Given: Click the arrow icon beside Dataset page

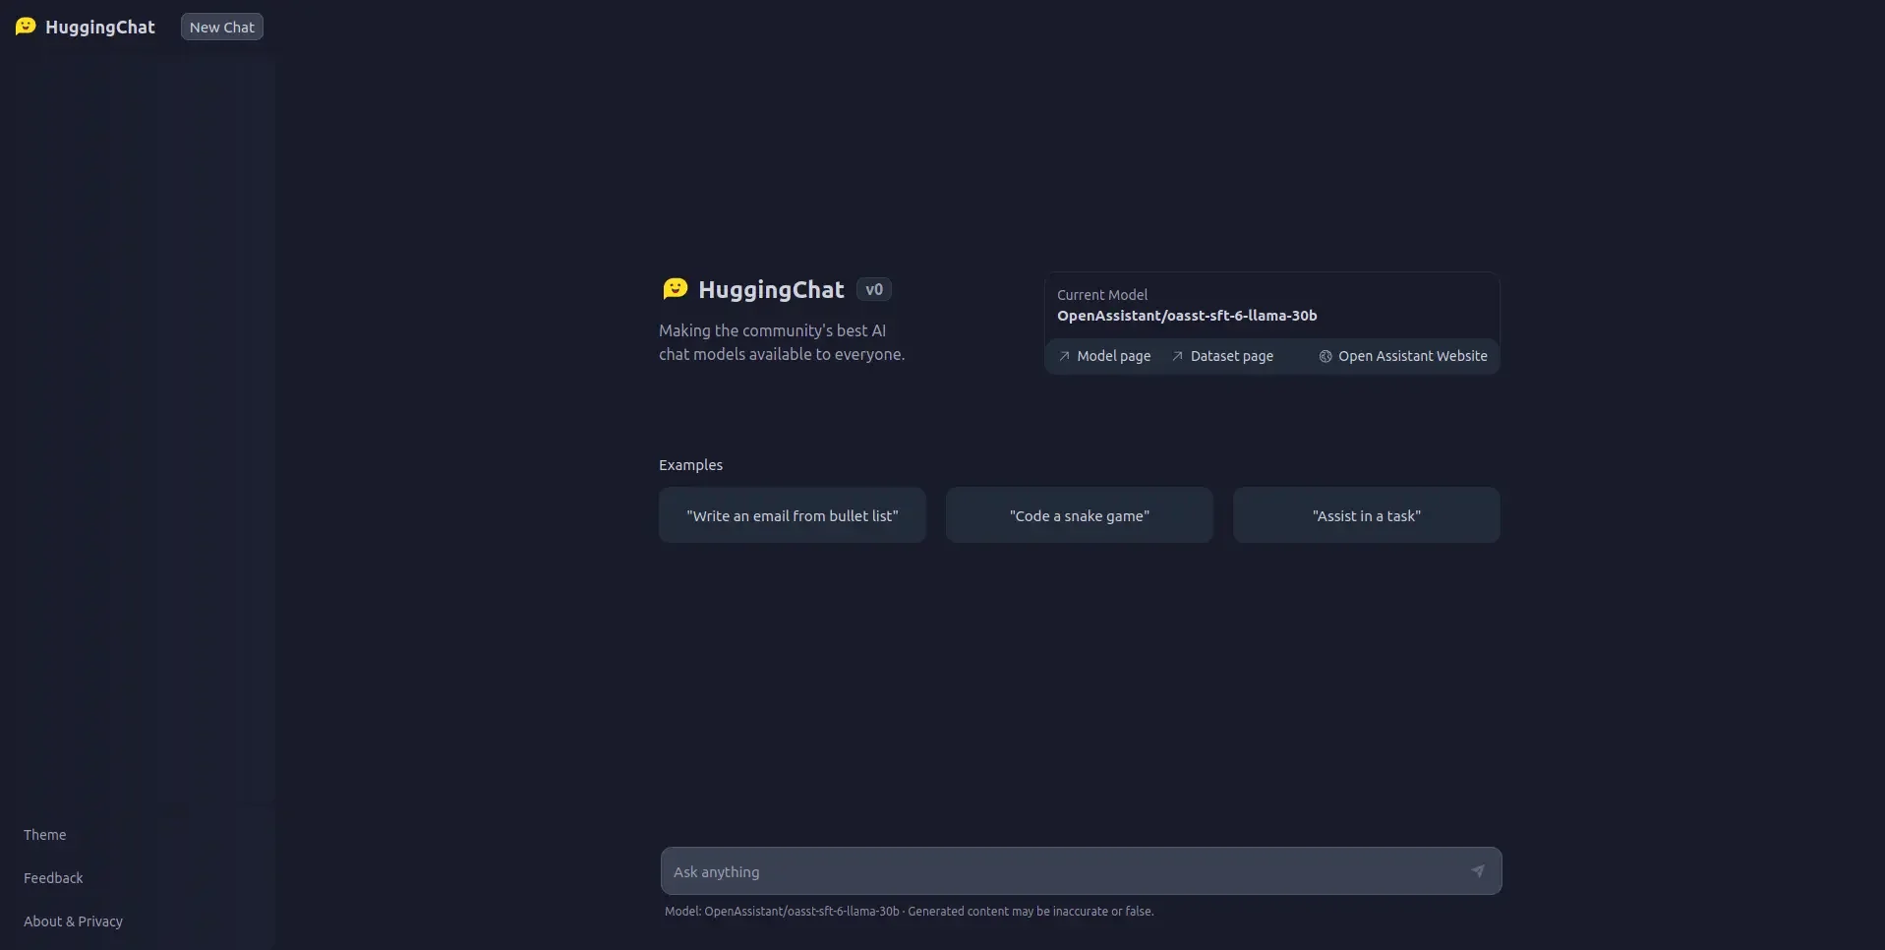Looking at the screenshot, I should coord(1177,356).
